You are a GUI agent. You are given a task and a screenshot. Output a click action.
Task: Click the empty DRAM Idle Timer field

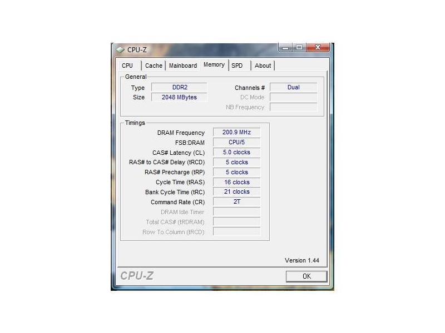pyautogui.click(x=237, y=211)
